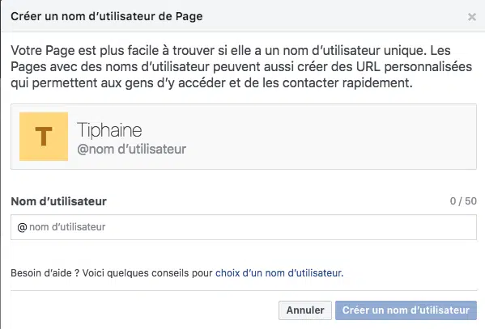Click the Votre Page est plus facile paragraph

click(241, 66)
